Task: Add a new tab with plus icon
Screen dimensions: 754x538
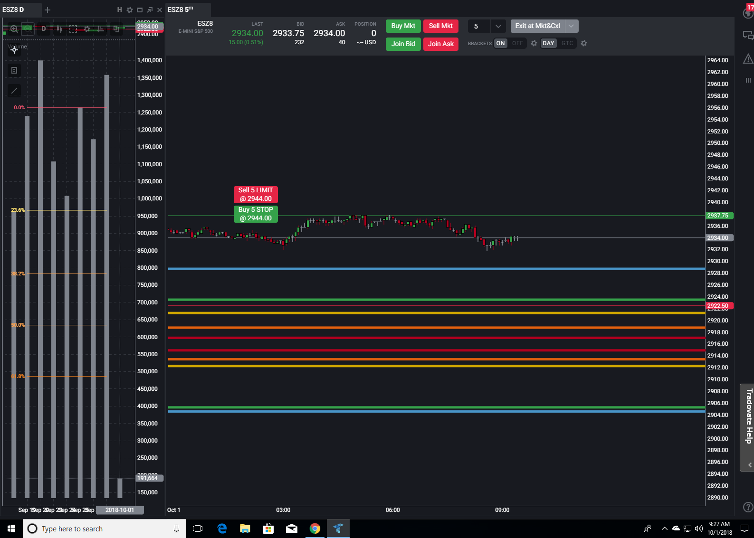Action: (x=48, y=9)
